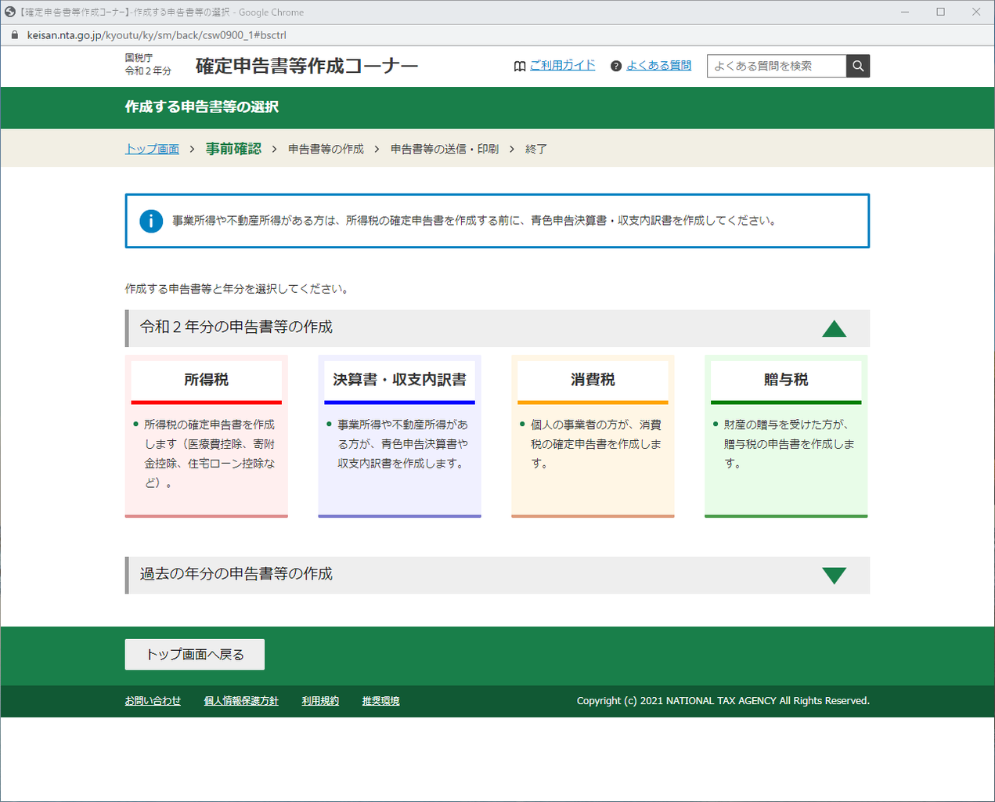Open 利用規約 footer link

coord(320,701)
